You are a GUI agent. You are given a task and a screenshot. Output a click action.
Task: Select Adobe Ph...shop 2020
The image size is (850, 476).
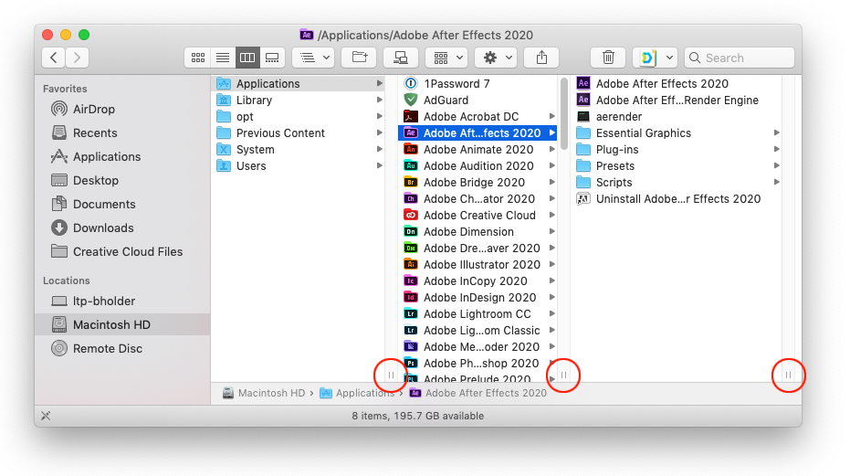click(477, 363)
